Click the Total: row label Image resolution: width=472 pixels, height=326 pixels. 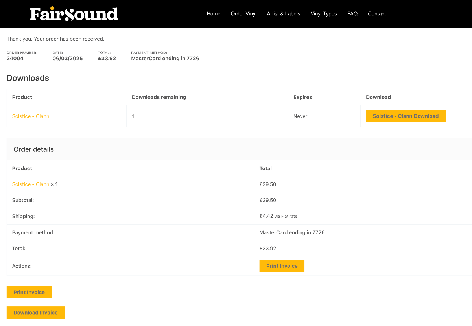click(18, 249)
